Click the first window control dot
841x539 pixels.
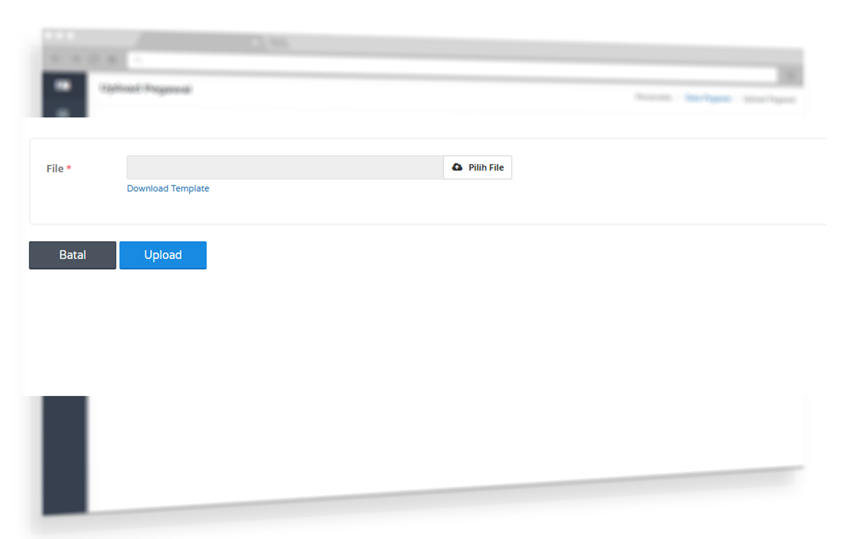49,35
